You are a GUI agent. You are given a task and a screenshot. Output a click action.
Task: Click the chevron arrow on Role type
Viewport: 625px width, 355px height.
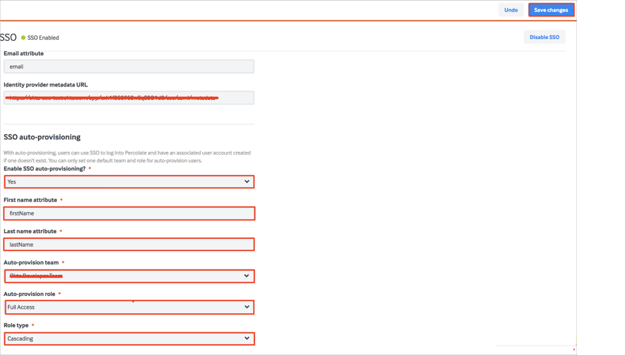pyautogui.click(x=247, y=338)
